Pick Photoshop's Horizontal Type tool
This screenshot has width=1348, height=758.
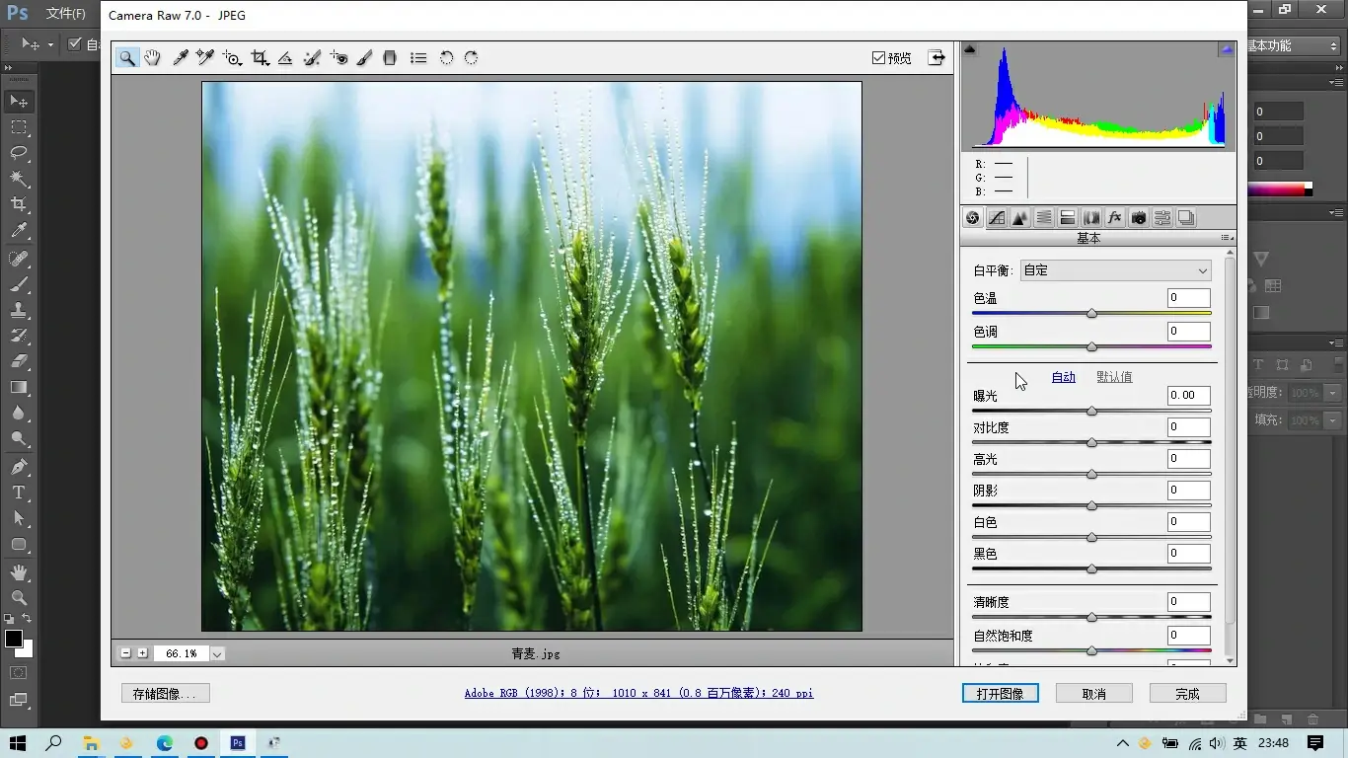coord(19,493)
